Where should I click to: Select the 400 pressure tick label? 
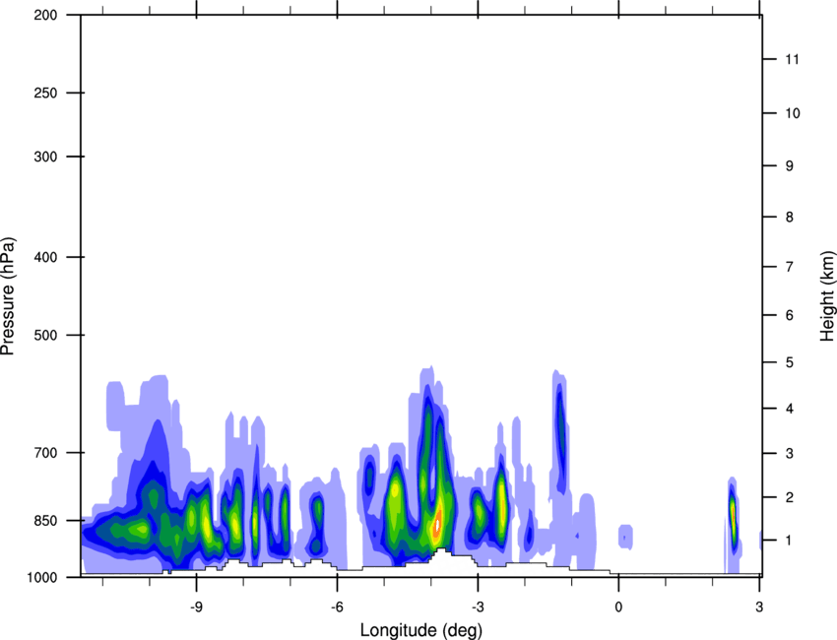point(45,257)
